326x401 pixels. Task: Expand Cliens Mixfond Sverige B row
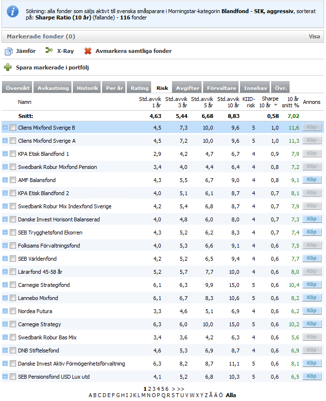[x=5, y=127]
